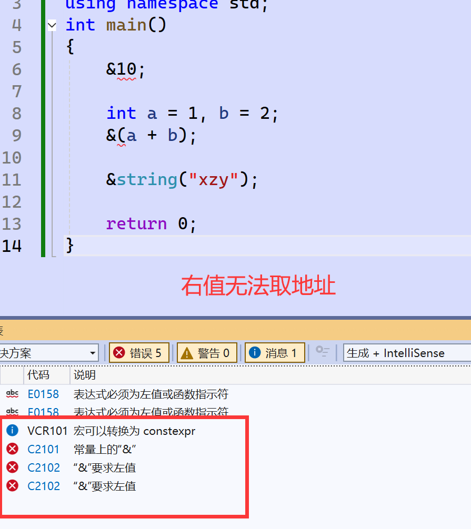
Task: Click the IntelliSense squiggle icon next to first E0158
Action: tap(12, 393)
